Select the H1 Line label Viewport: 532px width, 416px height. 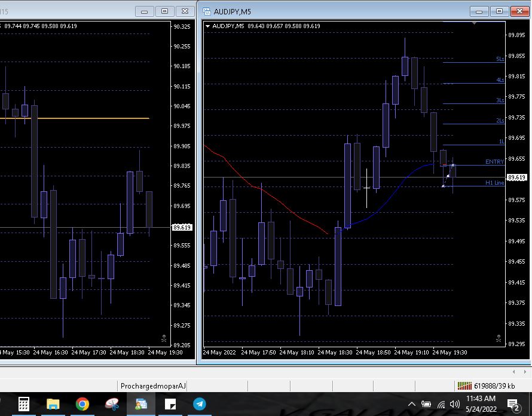(494, 183)
